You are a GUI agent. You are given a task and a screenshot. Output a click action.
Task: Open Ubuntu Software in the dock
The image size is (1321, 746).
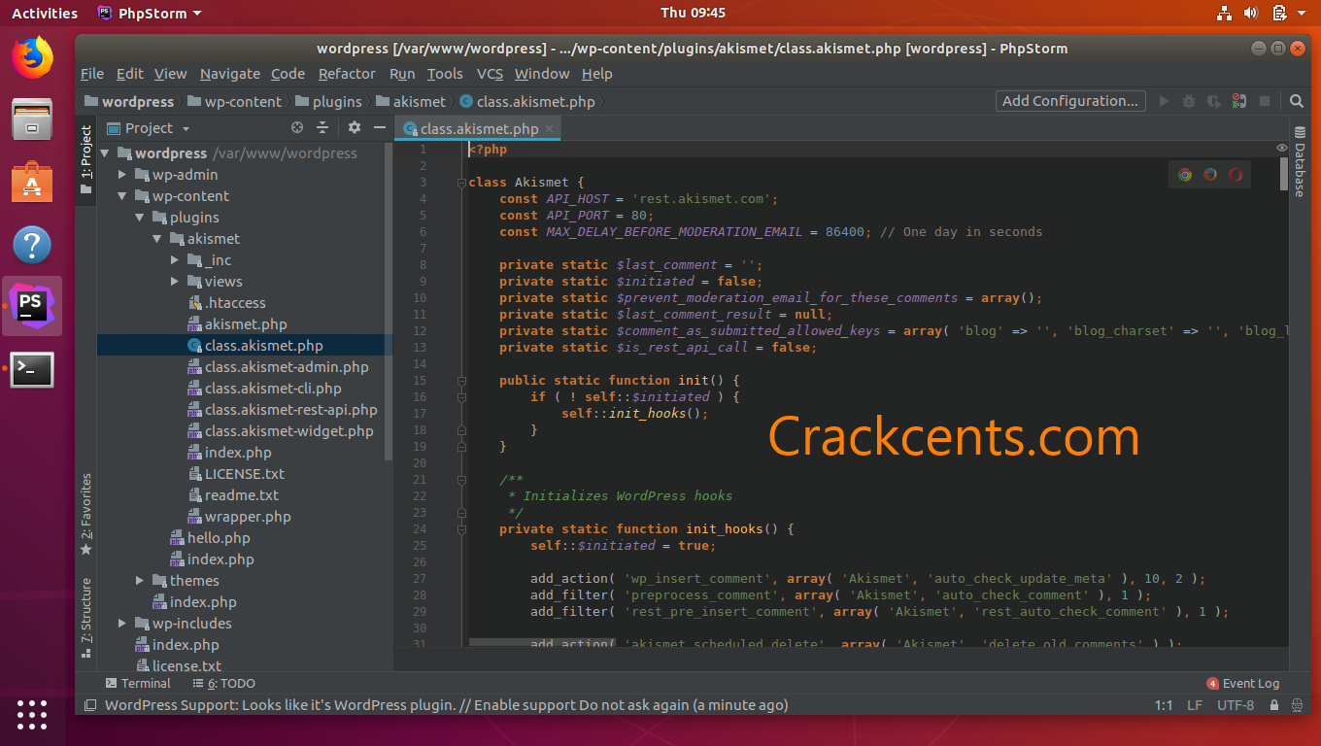[x=32, y=183]
